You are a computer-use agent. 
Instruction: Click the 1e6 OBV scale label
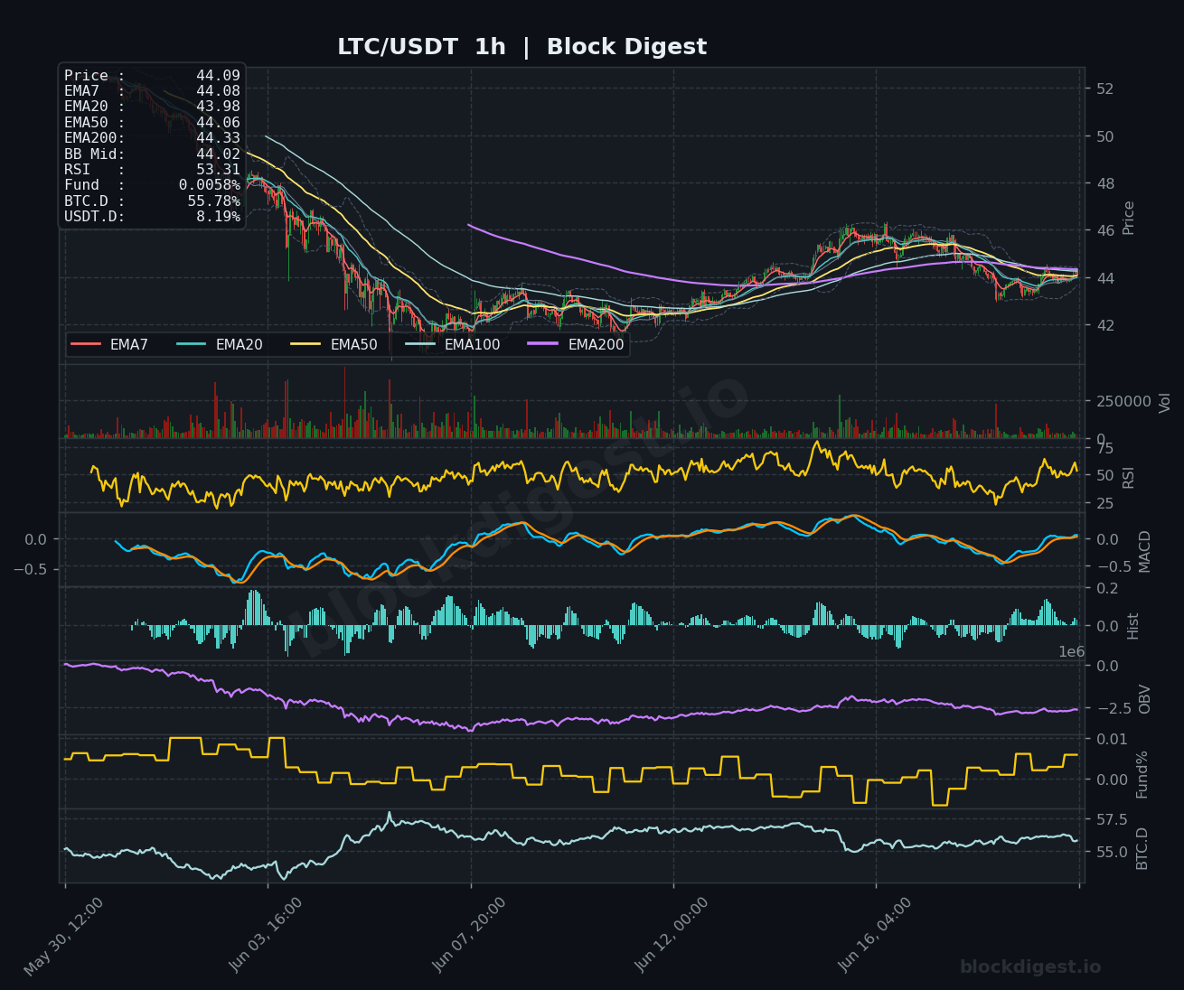(x=1072, y=652)
